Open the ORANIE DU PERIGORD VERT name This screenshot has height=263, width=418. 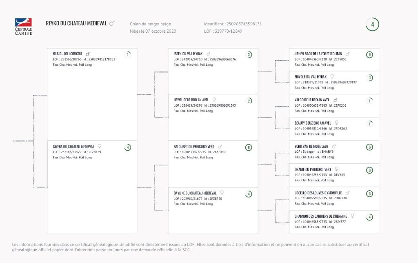313,169
